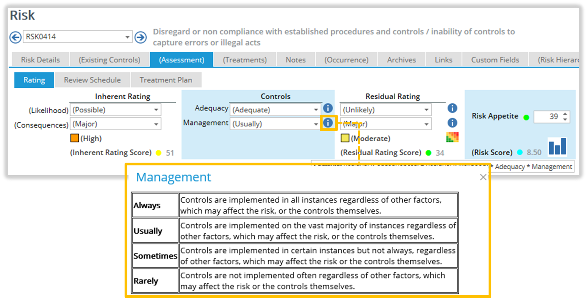Open Adequacy info icon

(328, 108)
